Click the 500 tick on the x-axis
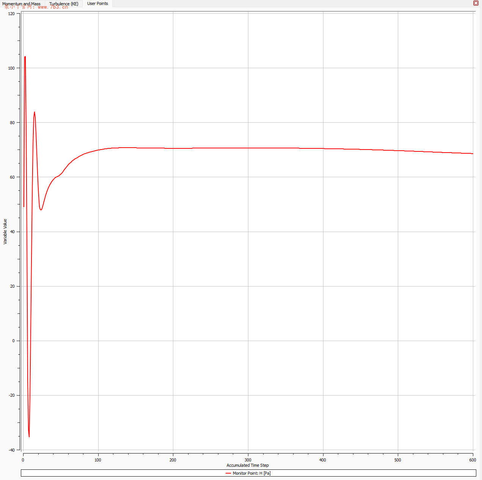Viewport: 482px width, 480px height. (397, 460)
